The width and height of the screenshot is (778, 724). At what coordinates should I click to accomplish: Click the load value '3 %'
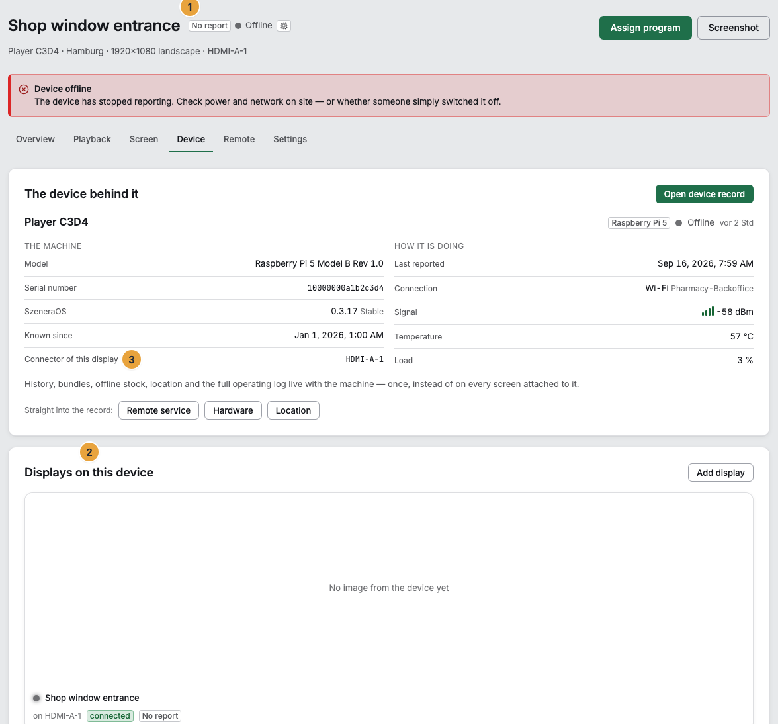tap(745, 360)
